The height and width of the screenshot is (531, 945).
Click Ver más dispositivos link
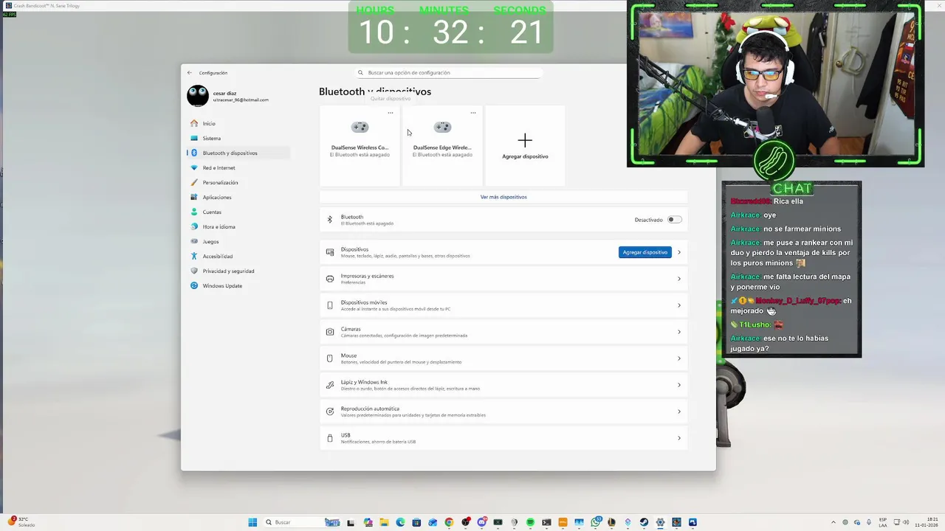[x=504, y=197]
